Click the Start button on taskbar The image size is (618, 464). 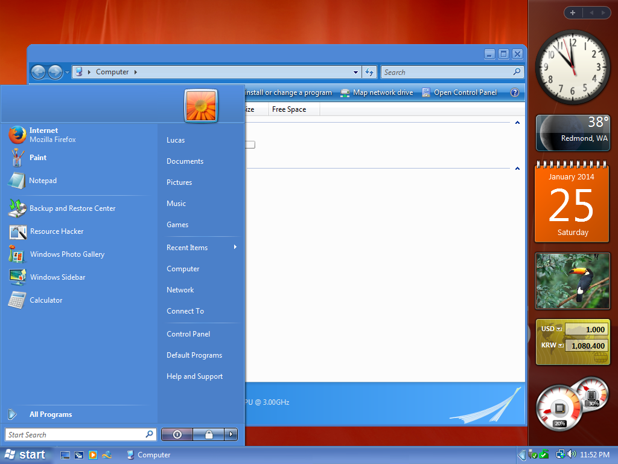pyautogui.click(x=25, y=454)
